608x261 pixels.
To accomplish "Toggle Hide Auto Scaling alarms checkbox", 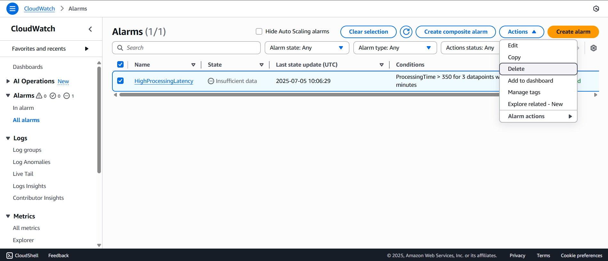I will 259,31.
